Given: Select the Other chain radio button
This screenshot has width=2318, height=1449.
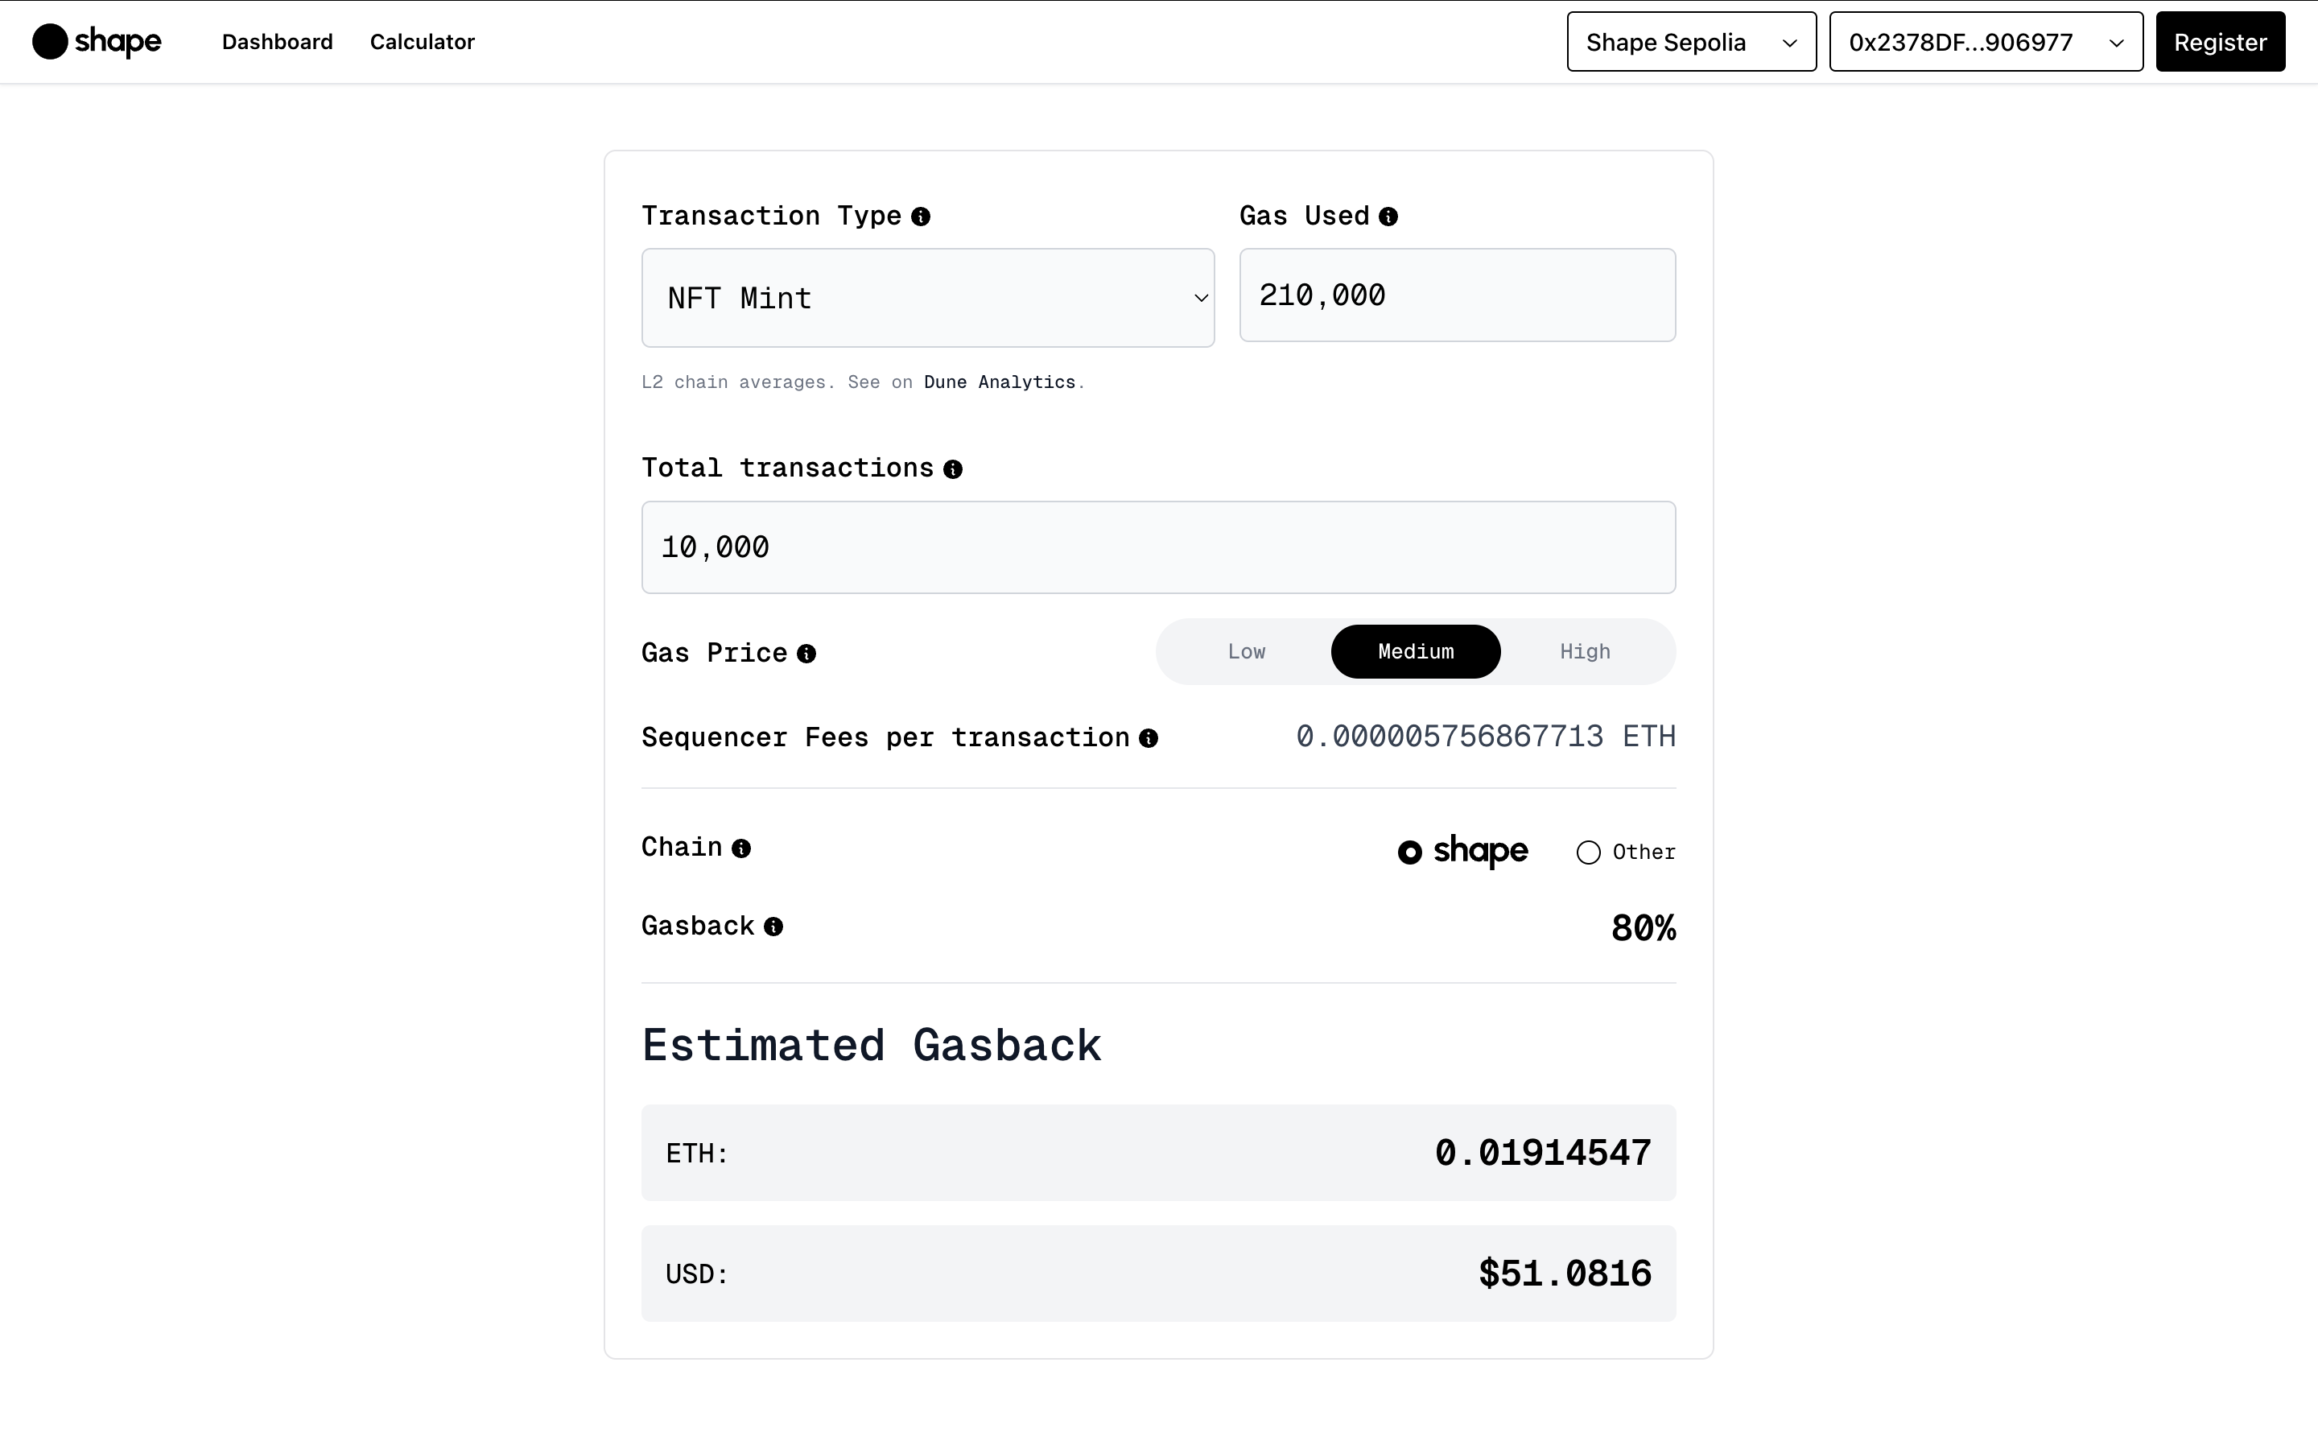Looking at the screenshot, I should pyautogui.click(x=1588, y=852).
